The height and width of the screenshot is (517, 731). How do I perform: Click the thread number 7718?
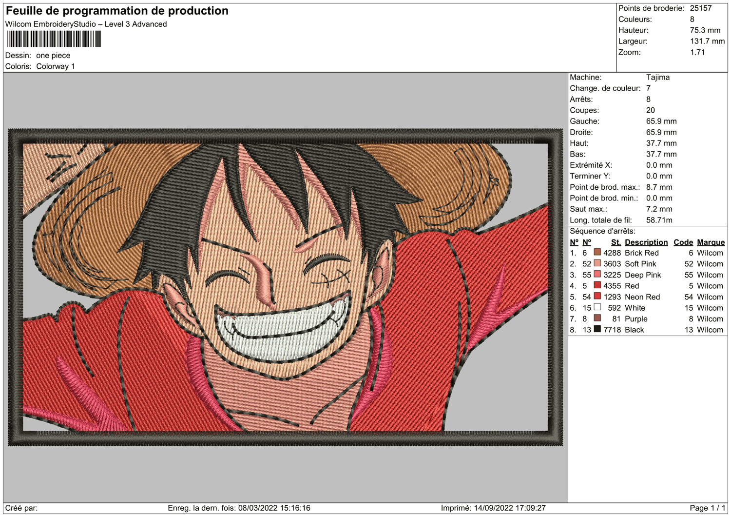pyautogui.click(x=612, y=330)
